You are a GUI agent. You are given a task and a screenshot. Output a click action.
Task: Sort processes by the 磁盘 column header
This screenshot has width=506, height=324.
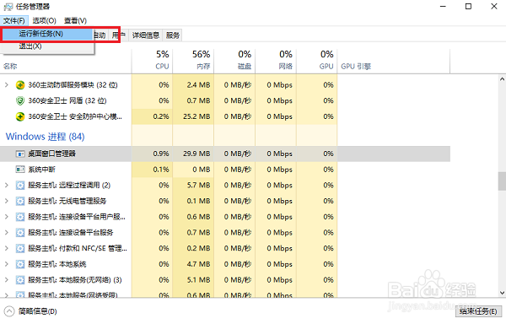coord(234,62)
